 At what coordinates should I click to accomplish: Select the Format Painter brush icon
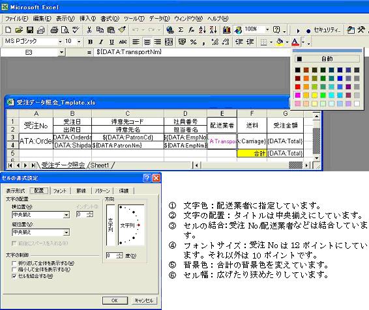pos(122,30)
